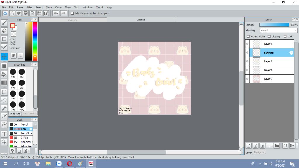Select the Magic Wand tool
The image size is (299, 168).
pos(4,108)
